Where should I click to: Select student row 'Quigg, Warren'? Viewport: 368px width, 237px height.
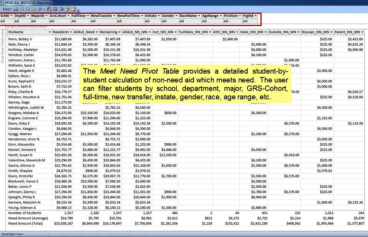20,134
